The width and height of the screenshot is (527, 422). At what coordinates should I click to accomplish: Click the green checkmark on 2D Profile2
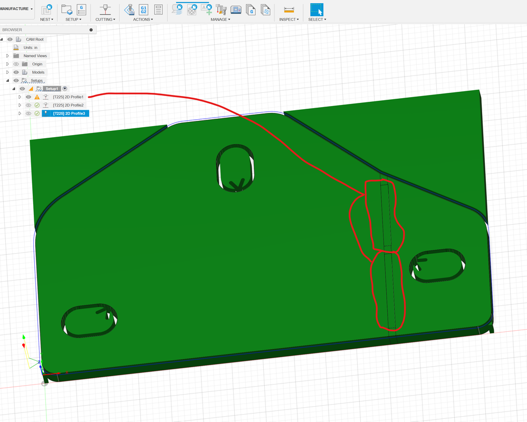37,105
